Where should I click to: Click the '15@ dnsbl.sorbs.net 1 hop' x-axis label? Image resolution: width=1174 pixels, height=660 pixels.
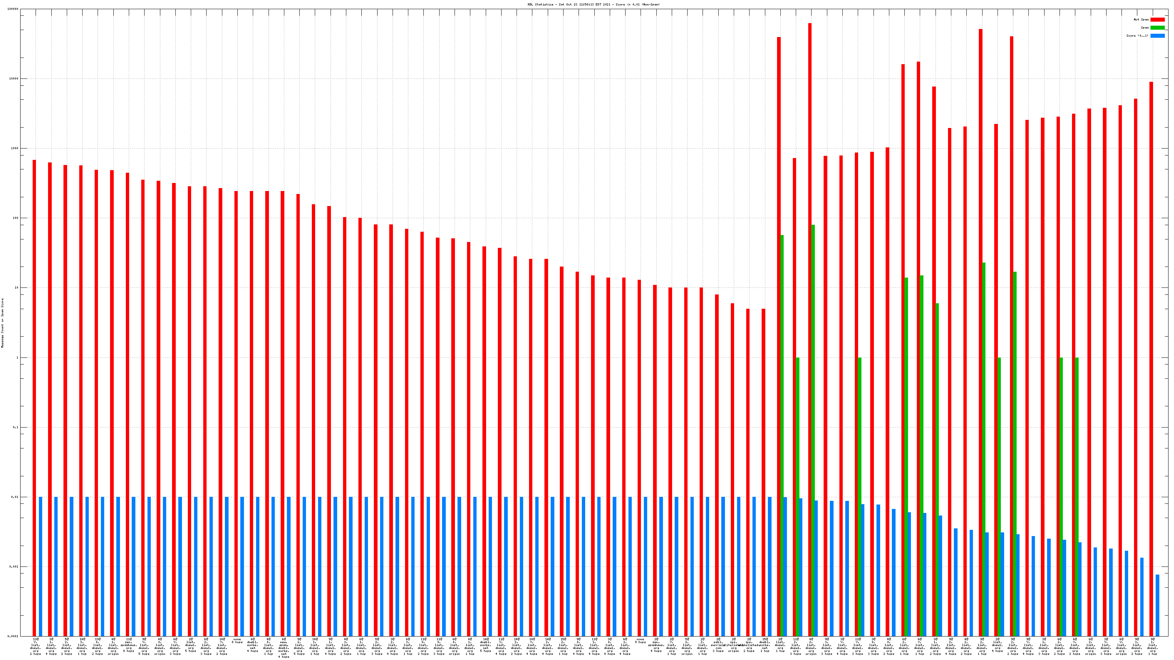click(765, 645)
